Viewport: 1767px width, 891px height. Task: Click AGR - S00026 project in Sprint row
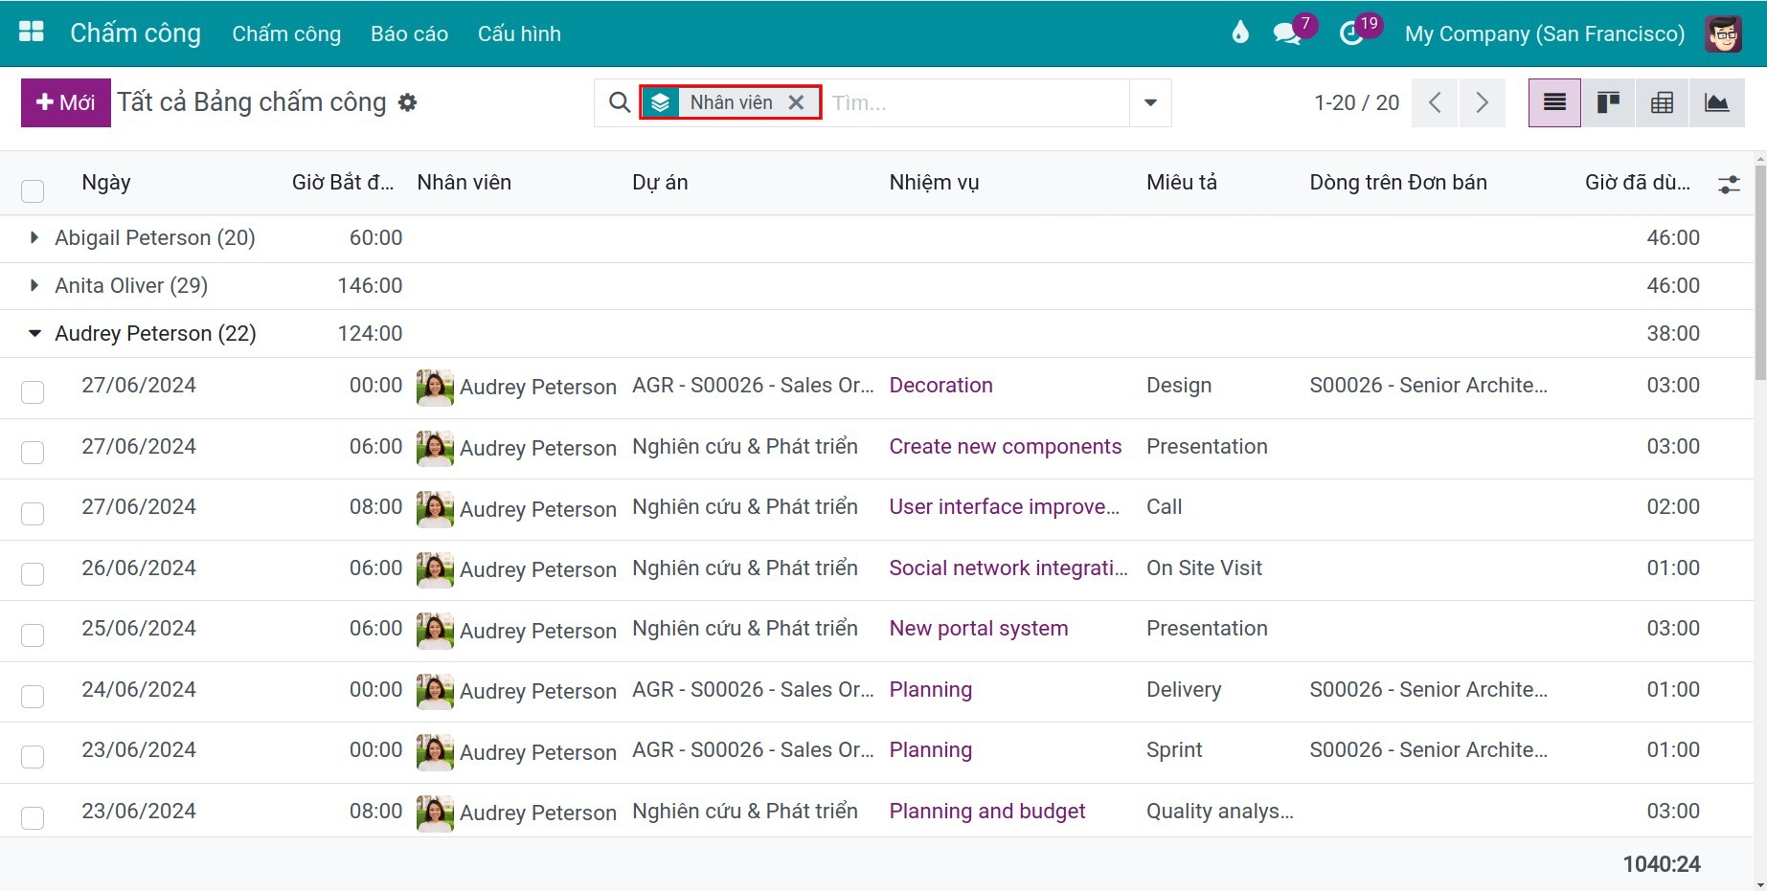[x=753, y=749]
